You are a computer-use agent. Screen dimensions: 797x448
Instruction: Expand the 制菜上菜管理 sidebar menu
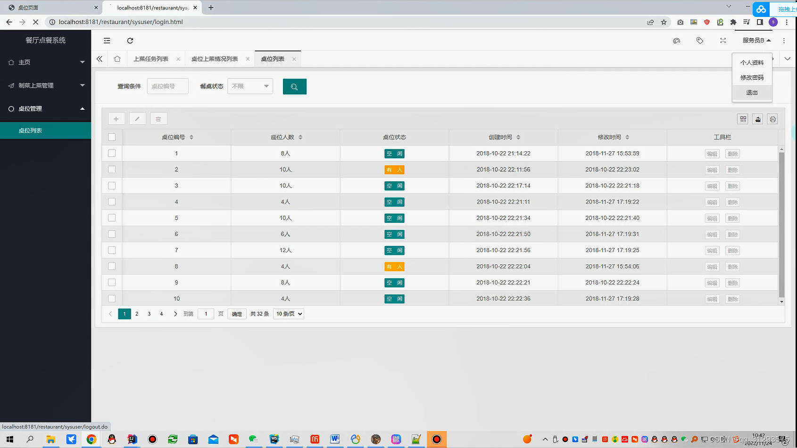click(x=45, y=85)
